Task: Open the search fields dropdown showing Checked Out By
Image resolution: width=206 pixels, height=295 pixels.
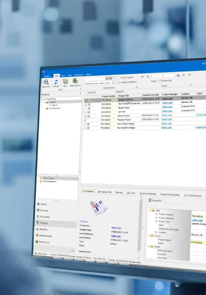Action: (113, 83)
